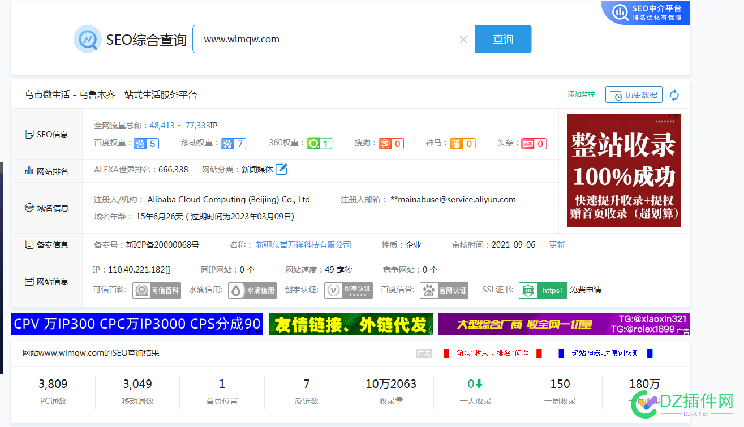The width and height of the screenshot is (744, 427).
Task: Select the 域名信息 section tab
Action: tap(47, 208)
